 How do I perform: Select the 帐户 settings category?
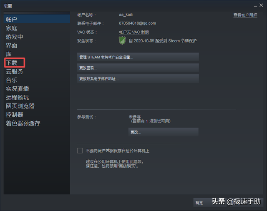(37, 19)
